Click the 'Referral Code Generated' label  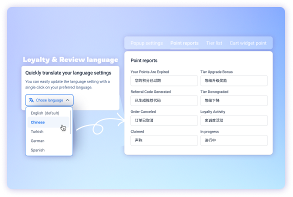pyautogui.click(x=150, y=92)
